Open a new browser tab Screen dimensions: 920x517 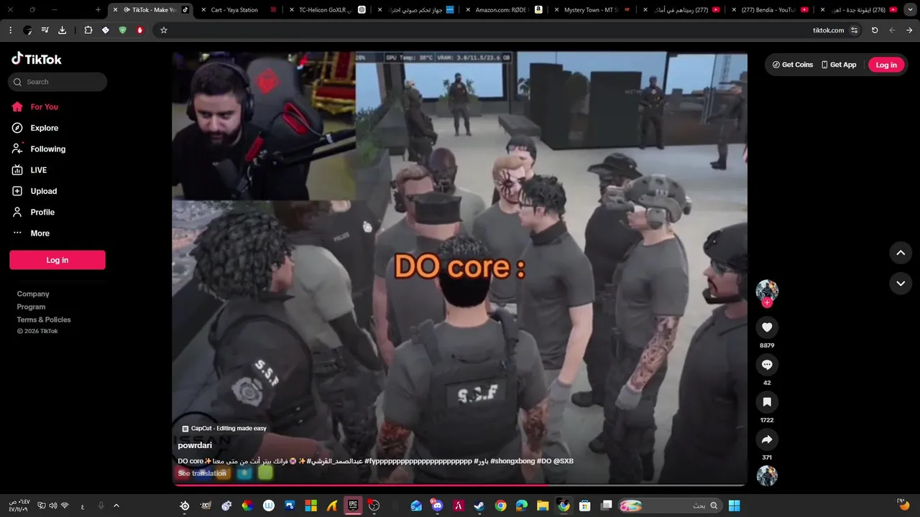[98, 10]
